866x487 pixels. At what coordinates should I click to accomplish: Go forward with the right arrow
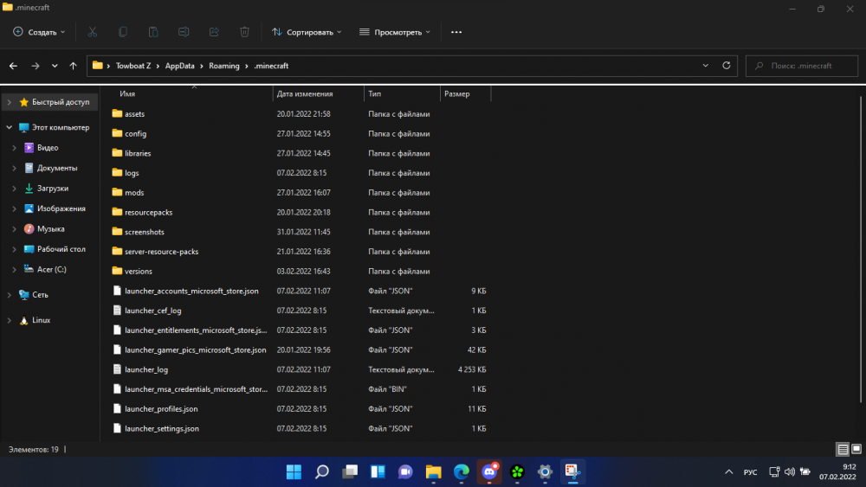coord(36,66)
